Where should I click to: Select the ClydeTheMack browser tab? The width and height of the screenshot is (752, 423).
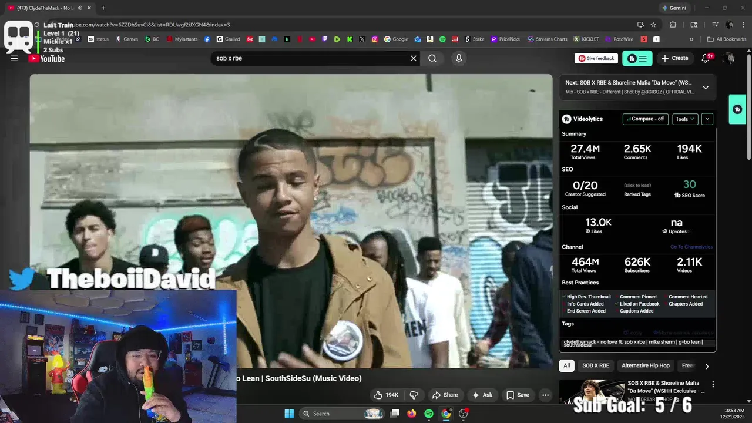tap(48, 8)
